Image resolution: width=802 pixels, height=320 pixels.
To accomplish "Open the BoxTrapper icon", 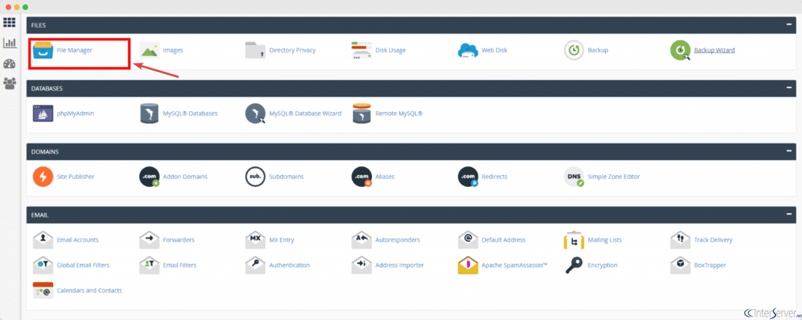I will point(680,265).
